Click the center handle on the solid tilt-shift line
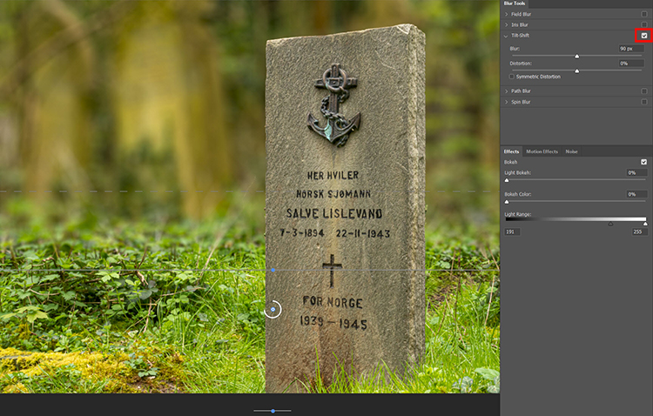Viewport: 653px width, 416px height. 273,270
